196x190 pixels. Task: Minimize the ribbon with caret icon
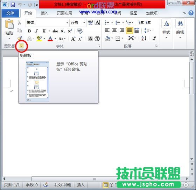point(184,13)
